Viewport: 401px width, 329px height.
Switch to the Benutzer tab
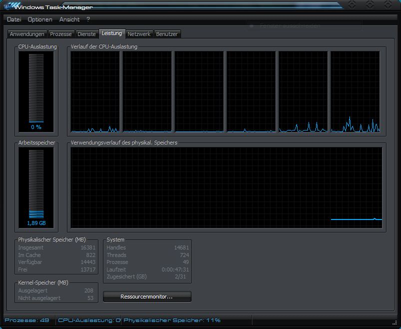tap(166, 34)
